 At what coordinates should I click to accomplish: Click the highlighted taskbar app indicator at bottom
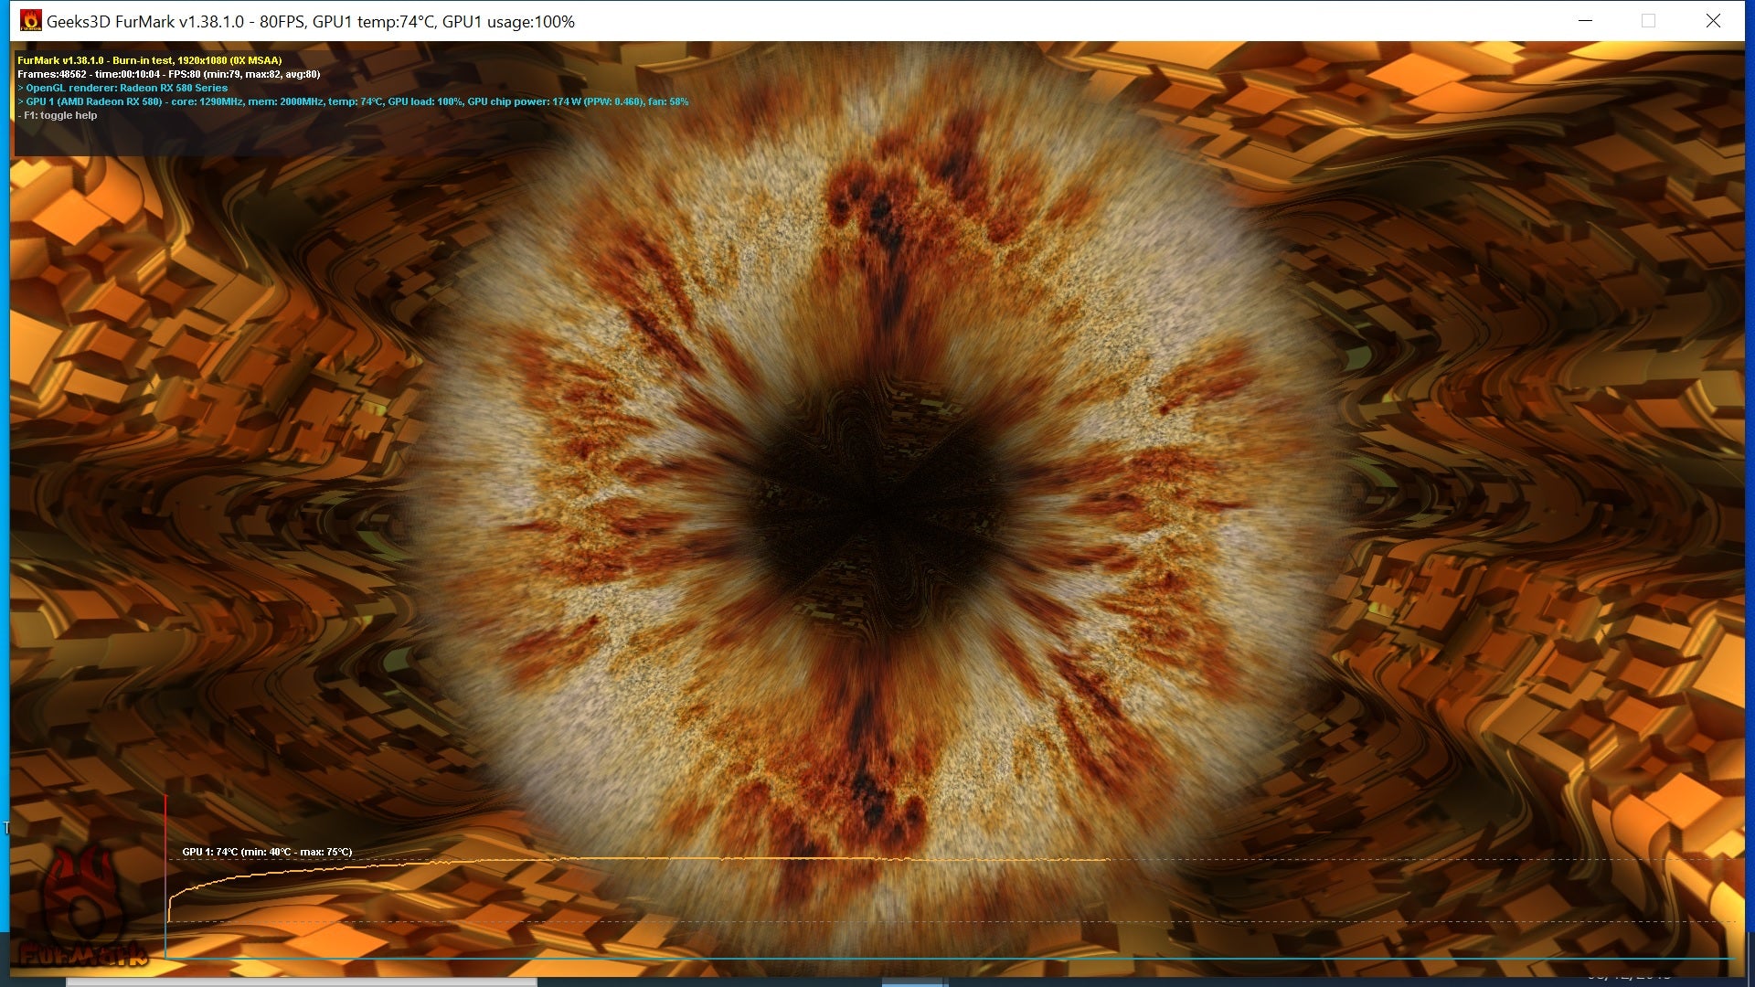tap(914, 983)
